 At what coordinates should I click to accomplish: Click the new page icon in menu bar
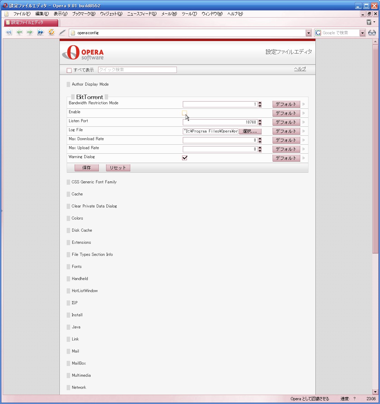(x=7, y=14)
